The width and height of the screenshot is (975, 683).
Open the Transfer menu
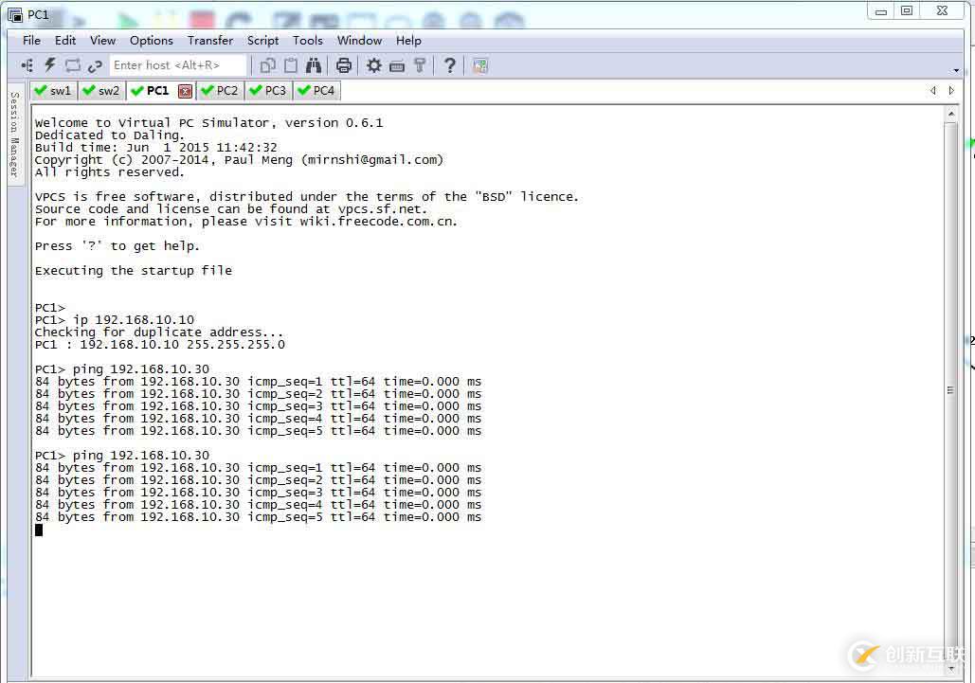(210, 41)
